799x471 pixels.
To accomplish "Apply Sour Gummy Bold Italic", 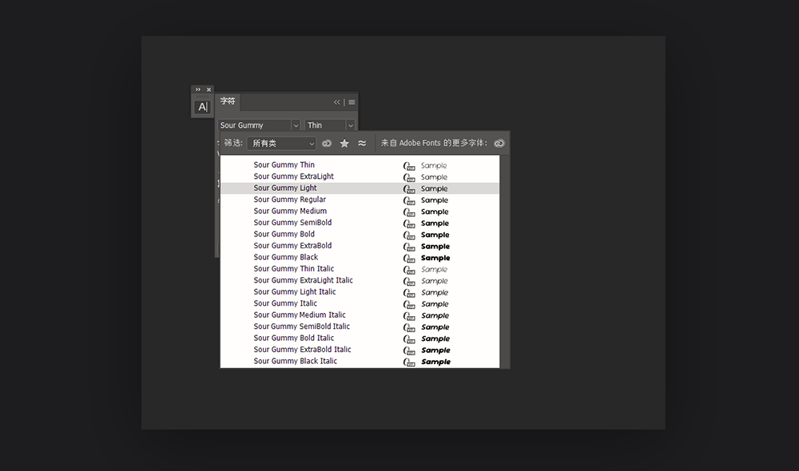I will [x=360, y=338].
